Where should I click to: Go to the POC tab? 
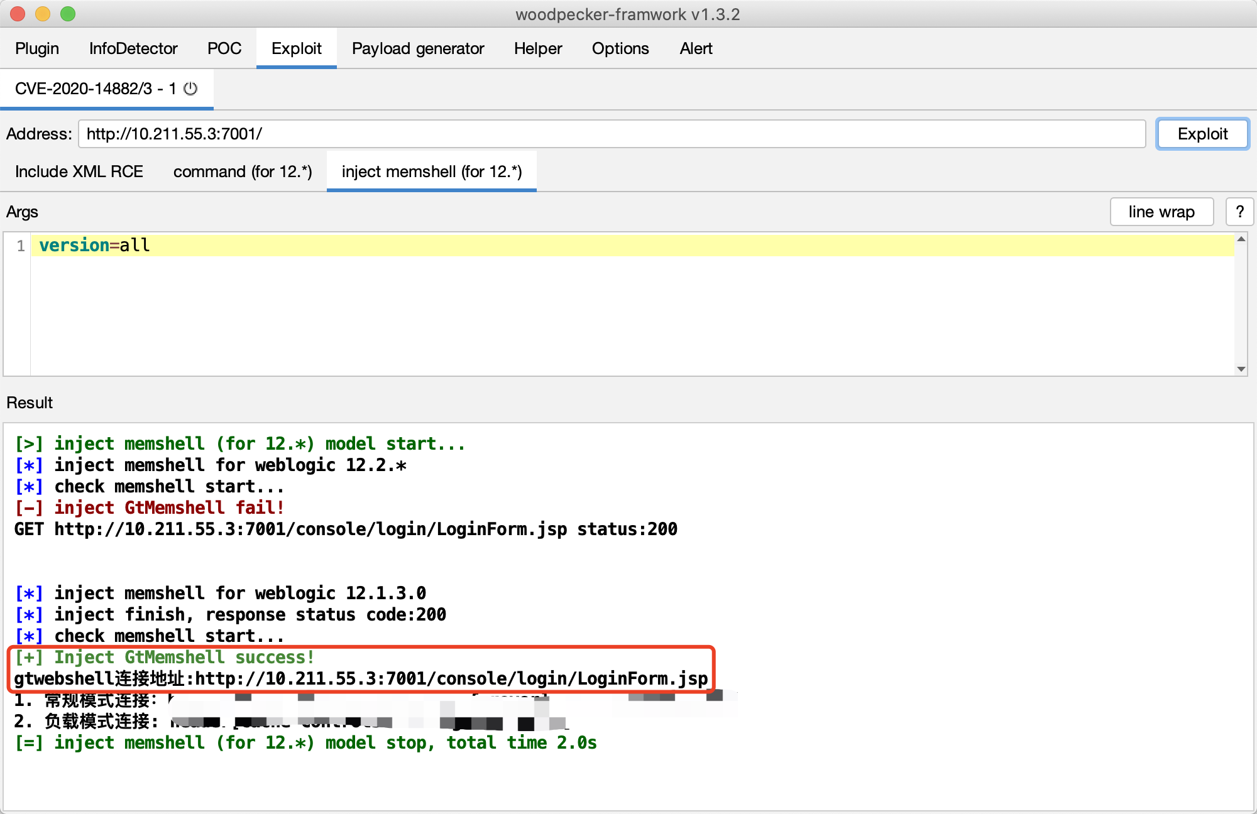click(224, 48)
